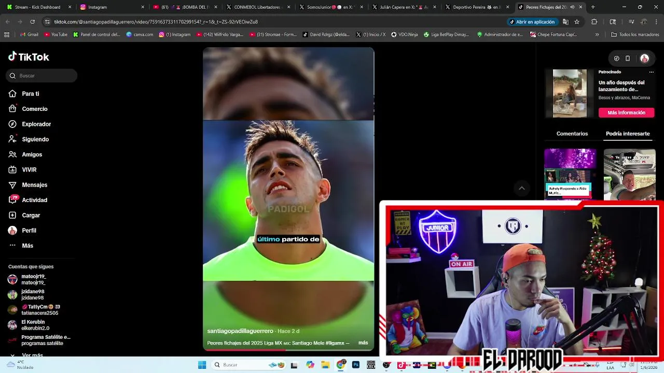Viewport: 664px width, 373px height.
Task: Open the sponsored ad thumbnail
Action: [570, 93]
